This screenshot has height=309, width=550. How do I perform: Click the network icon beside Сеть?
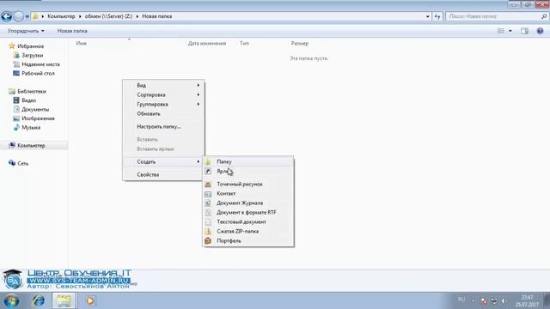coord(12,163)
